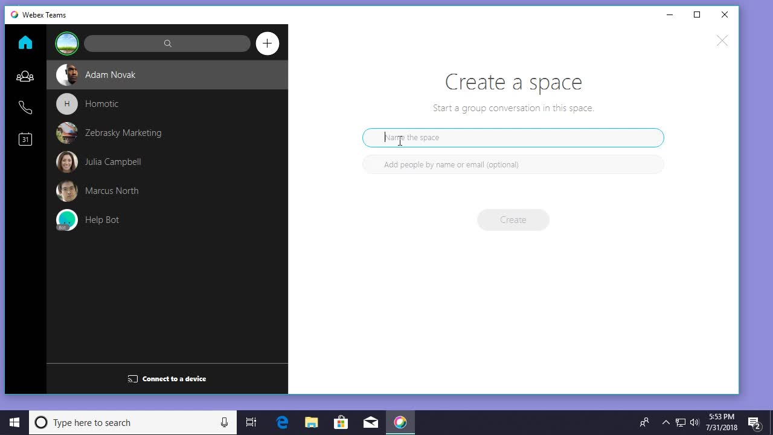Click Marcus North's avatar picture
The image size is (773, 435).
(x=67, y=191)
